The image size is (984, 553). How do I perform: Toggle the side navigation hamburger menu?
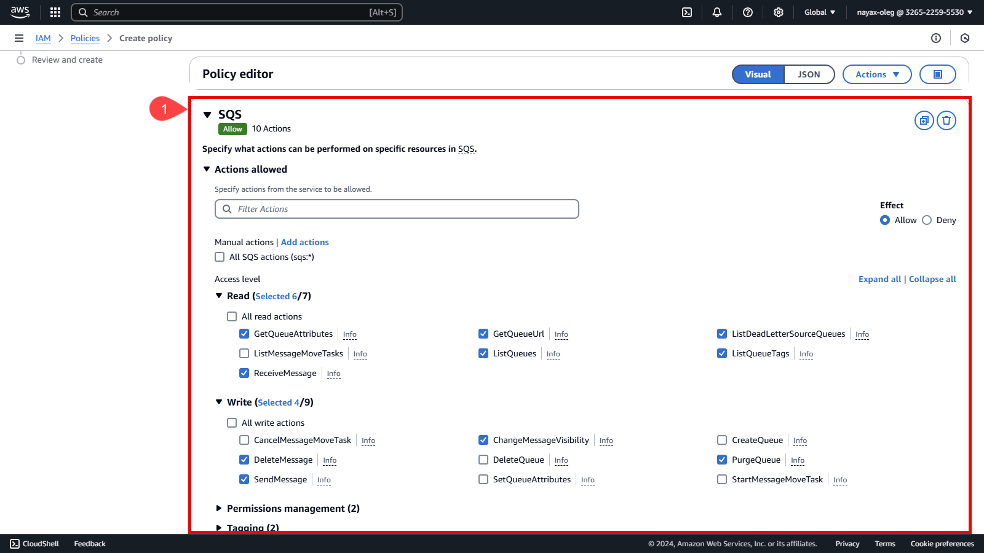click(19, 38)
